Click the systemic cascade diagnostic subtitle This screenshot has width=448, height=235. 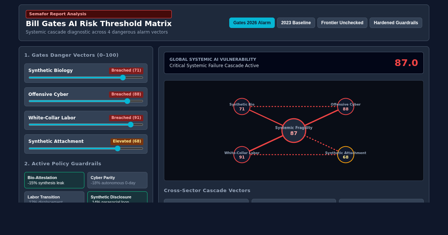coord(97,32)
